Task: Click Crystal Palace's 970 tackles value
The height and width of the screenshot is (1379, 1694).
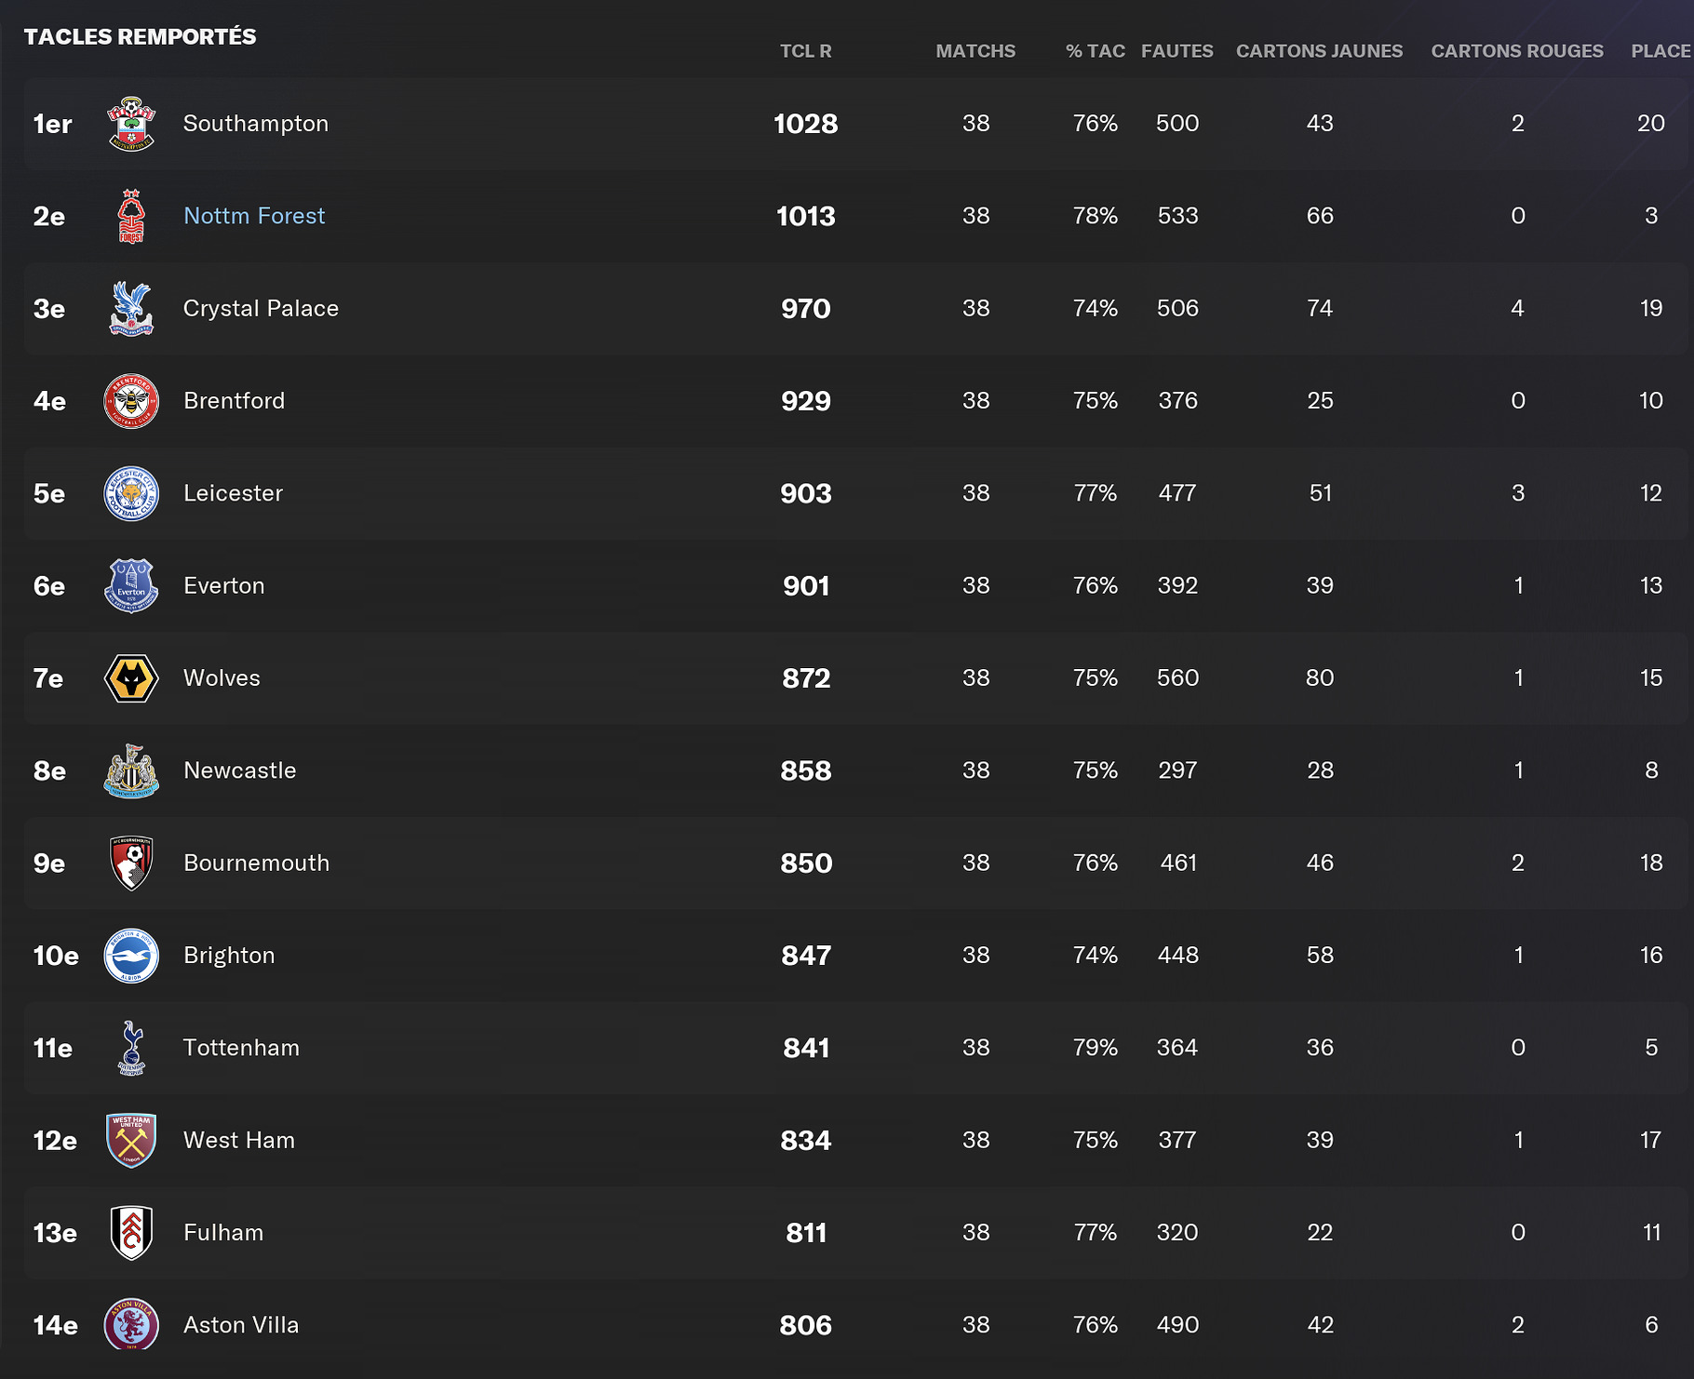Action: point(806,308)
